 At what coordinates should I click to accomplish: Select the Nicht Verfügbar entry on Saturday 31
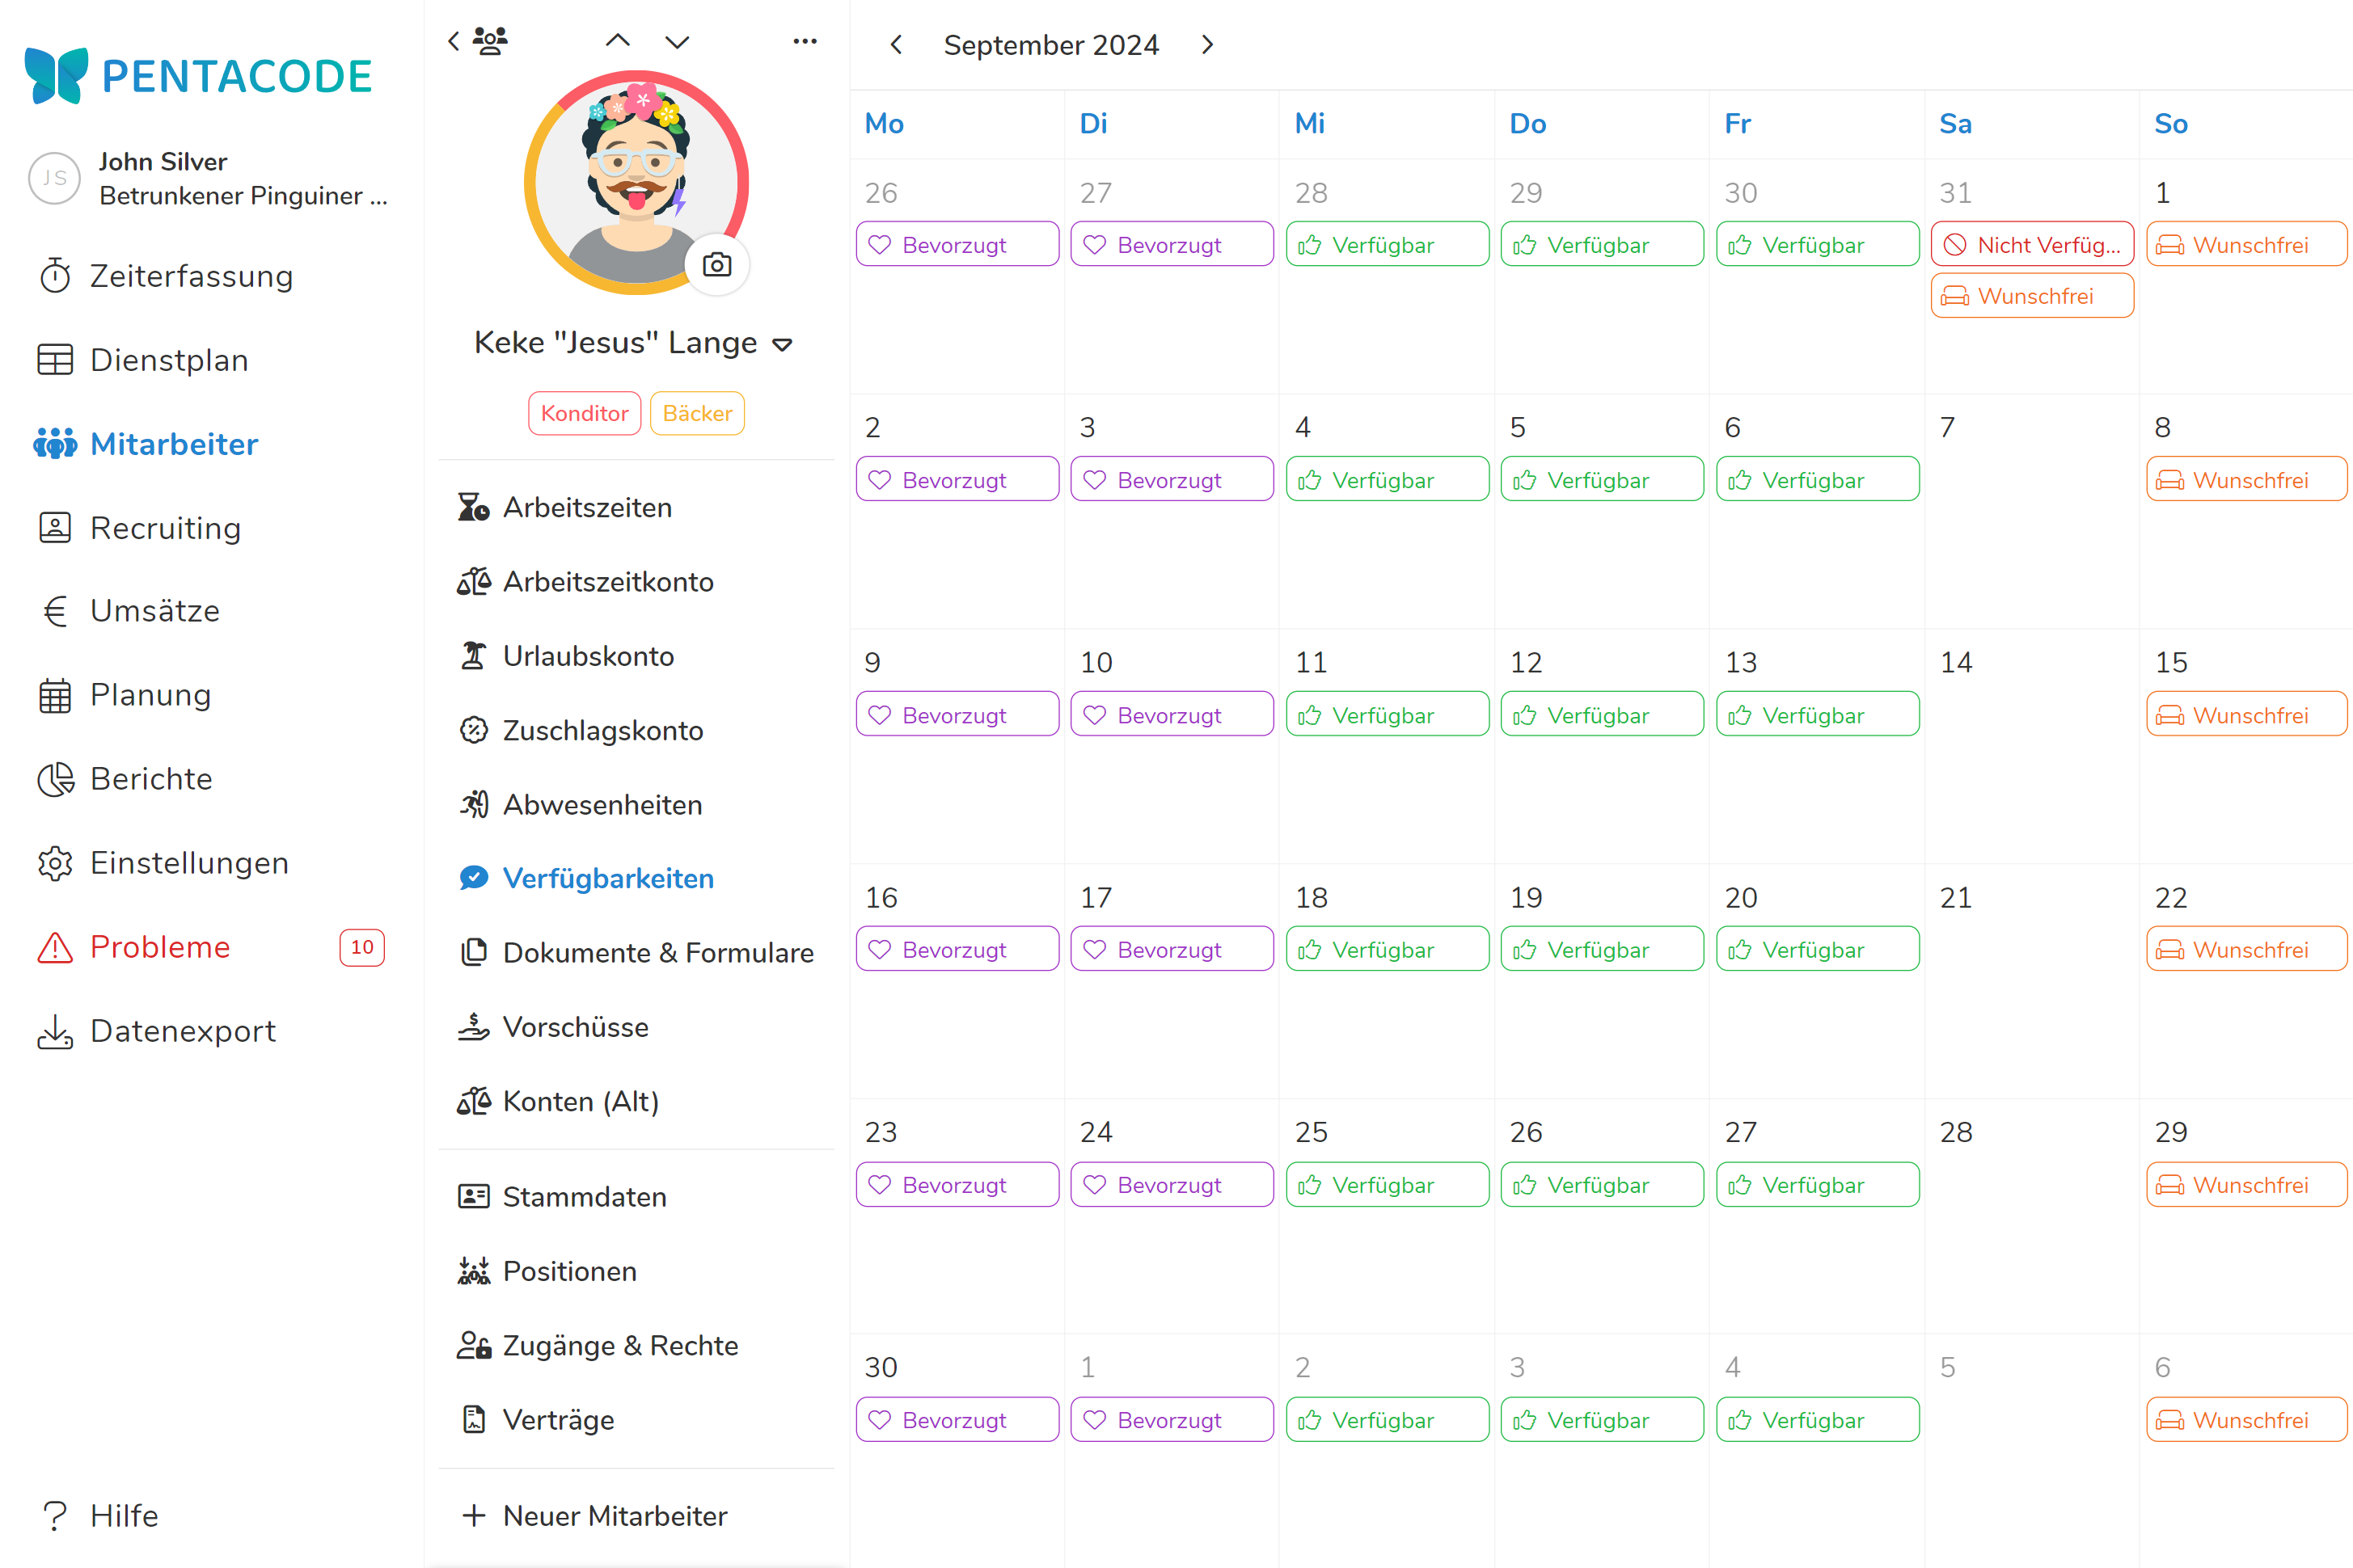2032,245
